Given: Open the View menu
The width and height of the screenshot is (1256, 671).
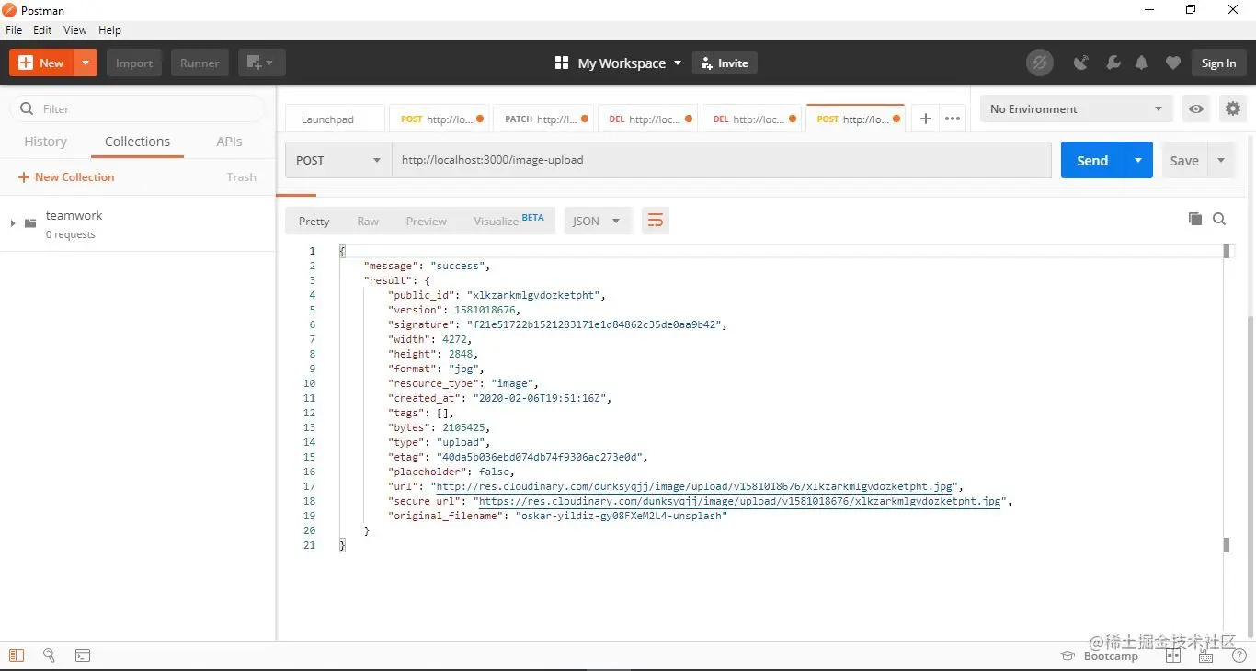Looking at the screenshot, I should 75,29.
